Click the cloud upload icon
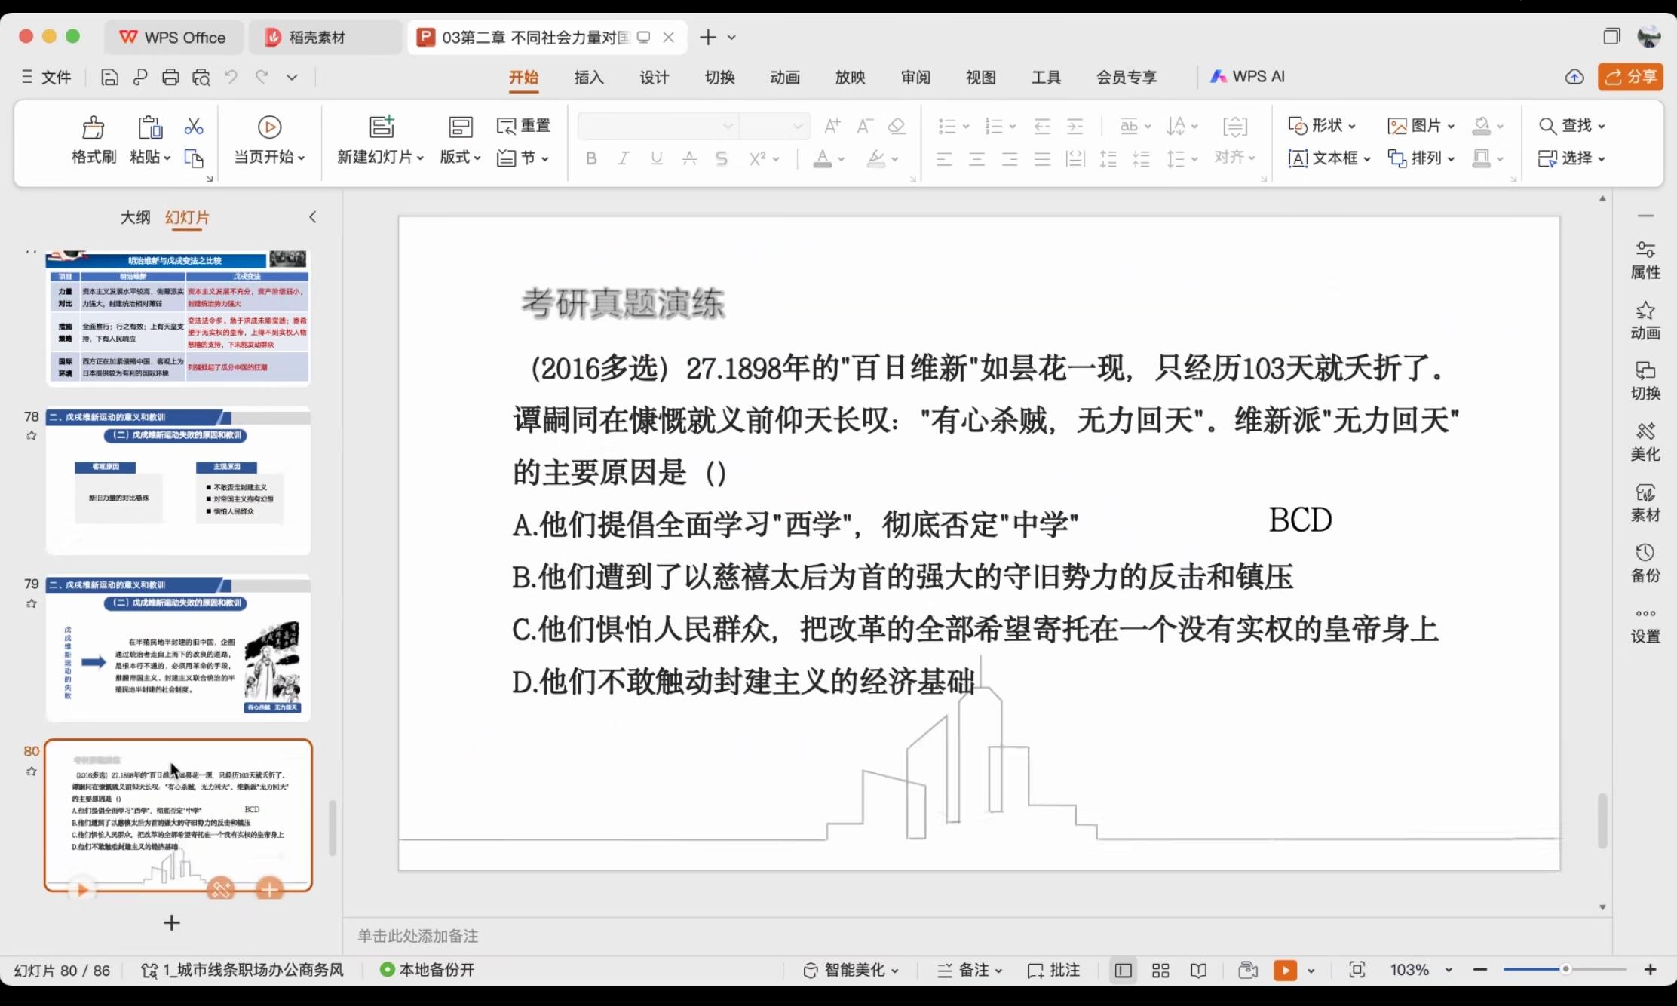The height and width of the screenshot is (1006, 1677). coord(1574,77)
